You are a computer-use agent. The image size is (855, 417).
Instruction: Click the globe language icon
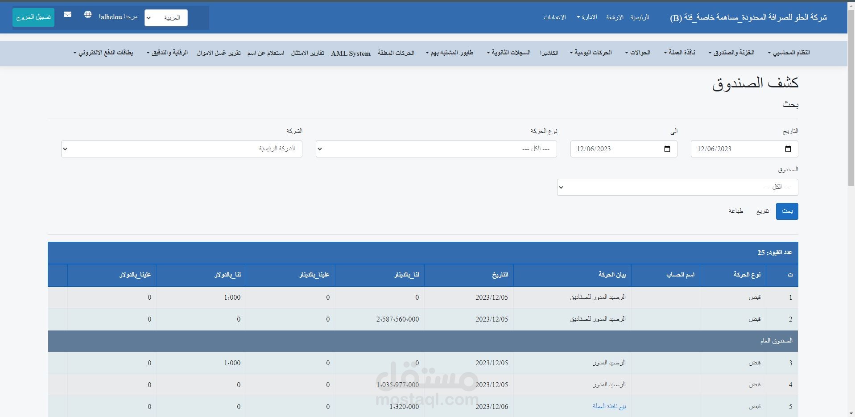(88, 15)
